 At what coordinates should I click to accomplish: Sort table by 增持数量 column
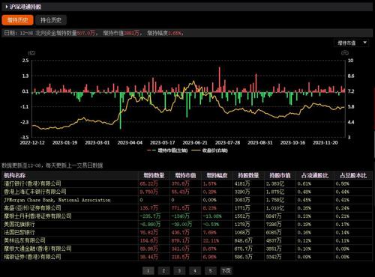[154, 175]
